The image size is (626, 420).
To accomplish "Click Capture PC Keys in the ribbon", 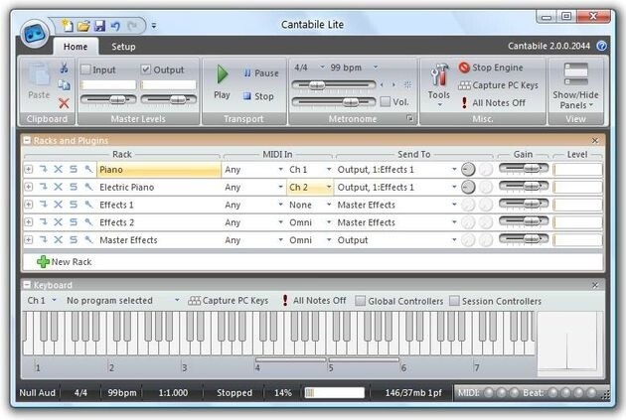I will click(x=498, y=85).
